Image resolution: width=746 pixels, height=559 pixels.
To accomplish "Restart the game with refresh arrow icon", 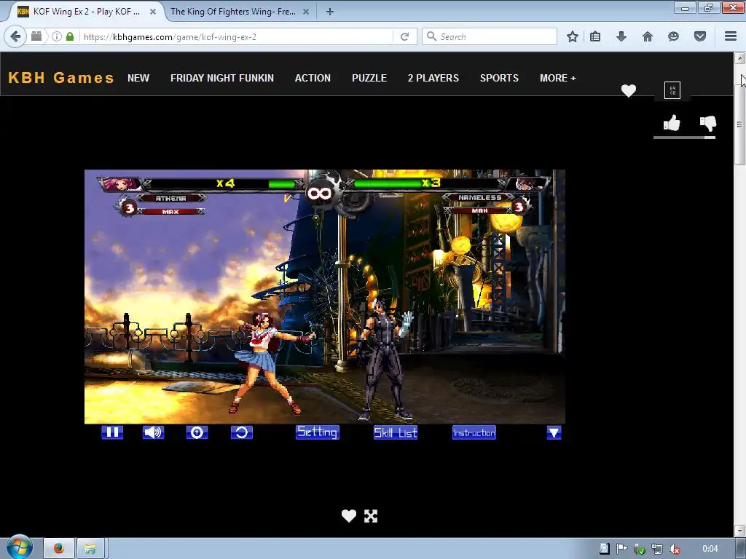I will 242,432.
